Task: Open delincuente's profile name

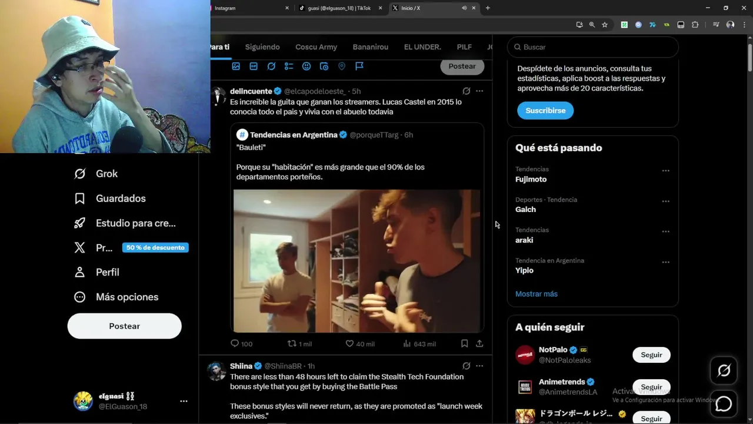Action: click(x=251, y=91)
